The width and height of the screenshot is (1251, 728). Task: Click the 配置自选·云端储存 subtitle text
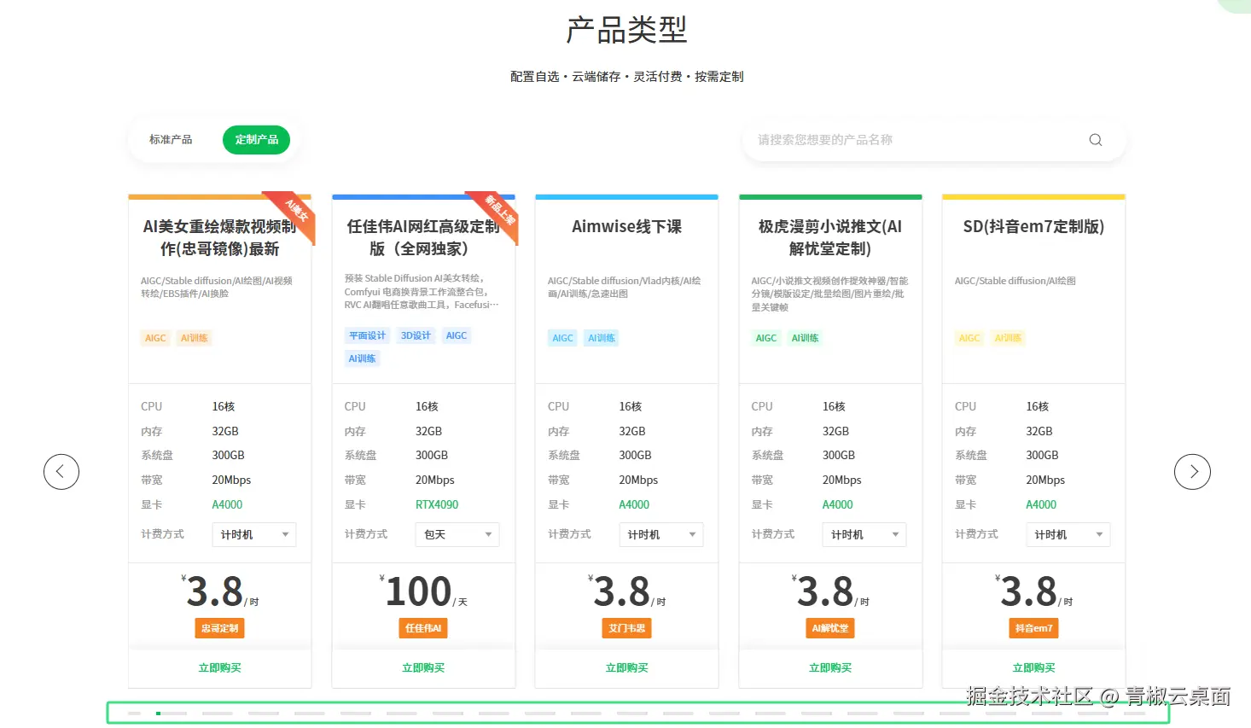click(x=626, y=77)
